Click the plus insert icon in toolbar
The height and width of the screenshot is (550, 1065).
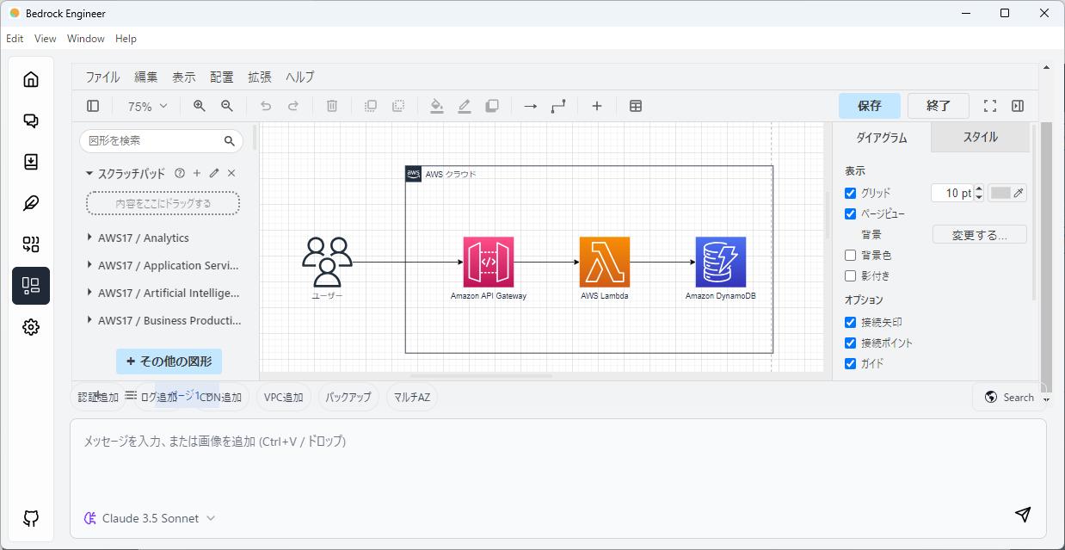[597, 106]
